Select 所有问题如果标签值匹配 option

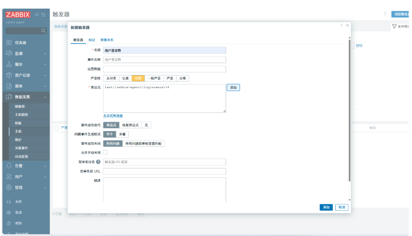point(144,143)
